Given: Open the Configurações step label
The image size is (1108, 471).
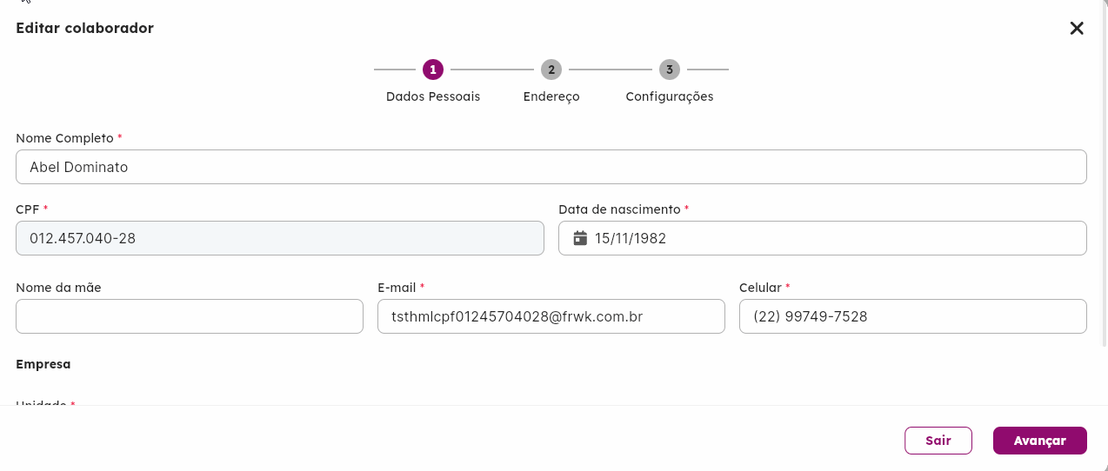Looking at the screenshot, I should (670, 96).
